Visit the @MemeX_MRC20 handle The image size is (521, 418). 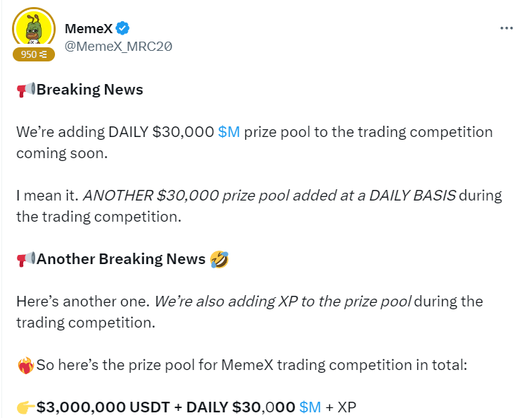118,47
